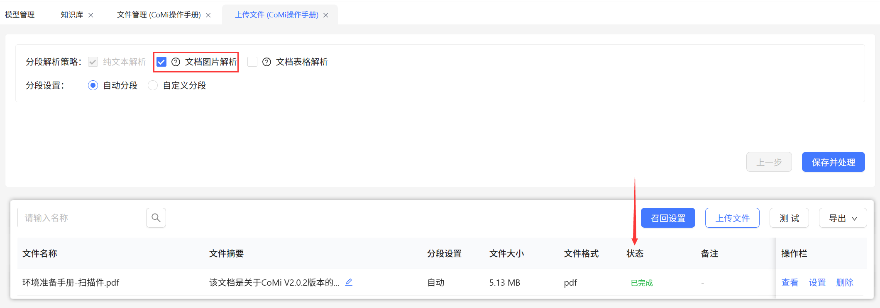This screenshot has height=308, width=880.
Task: Click 删除 link in the file row
Action: tap(844, 283)
